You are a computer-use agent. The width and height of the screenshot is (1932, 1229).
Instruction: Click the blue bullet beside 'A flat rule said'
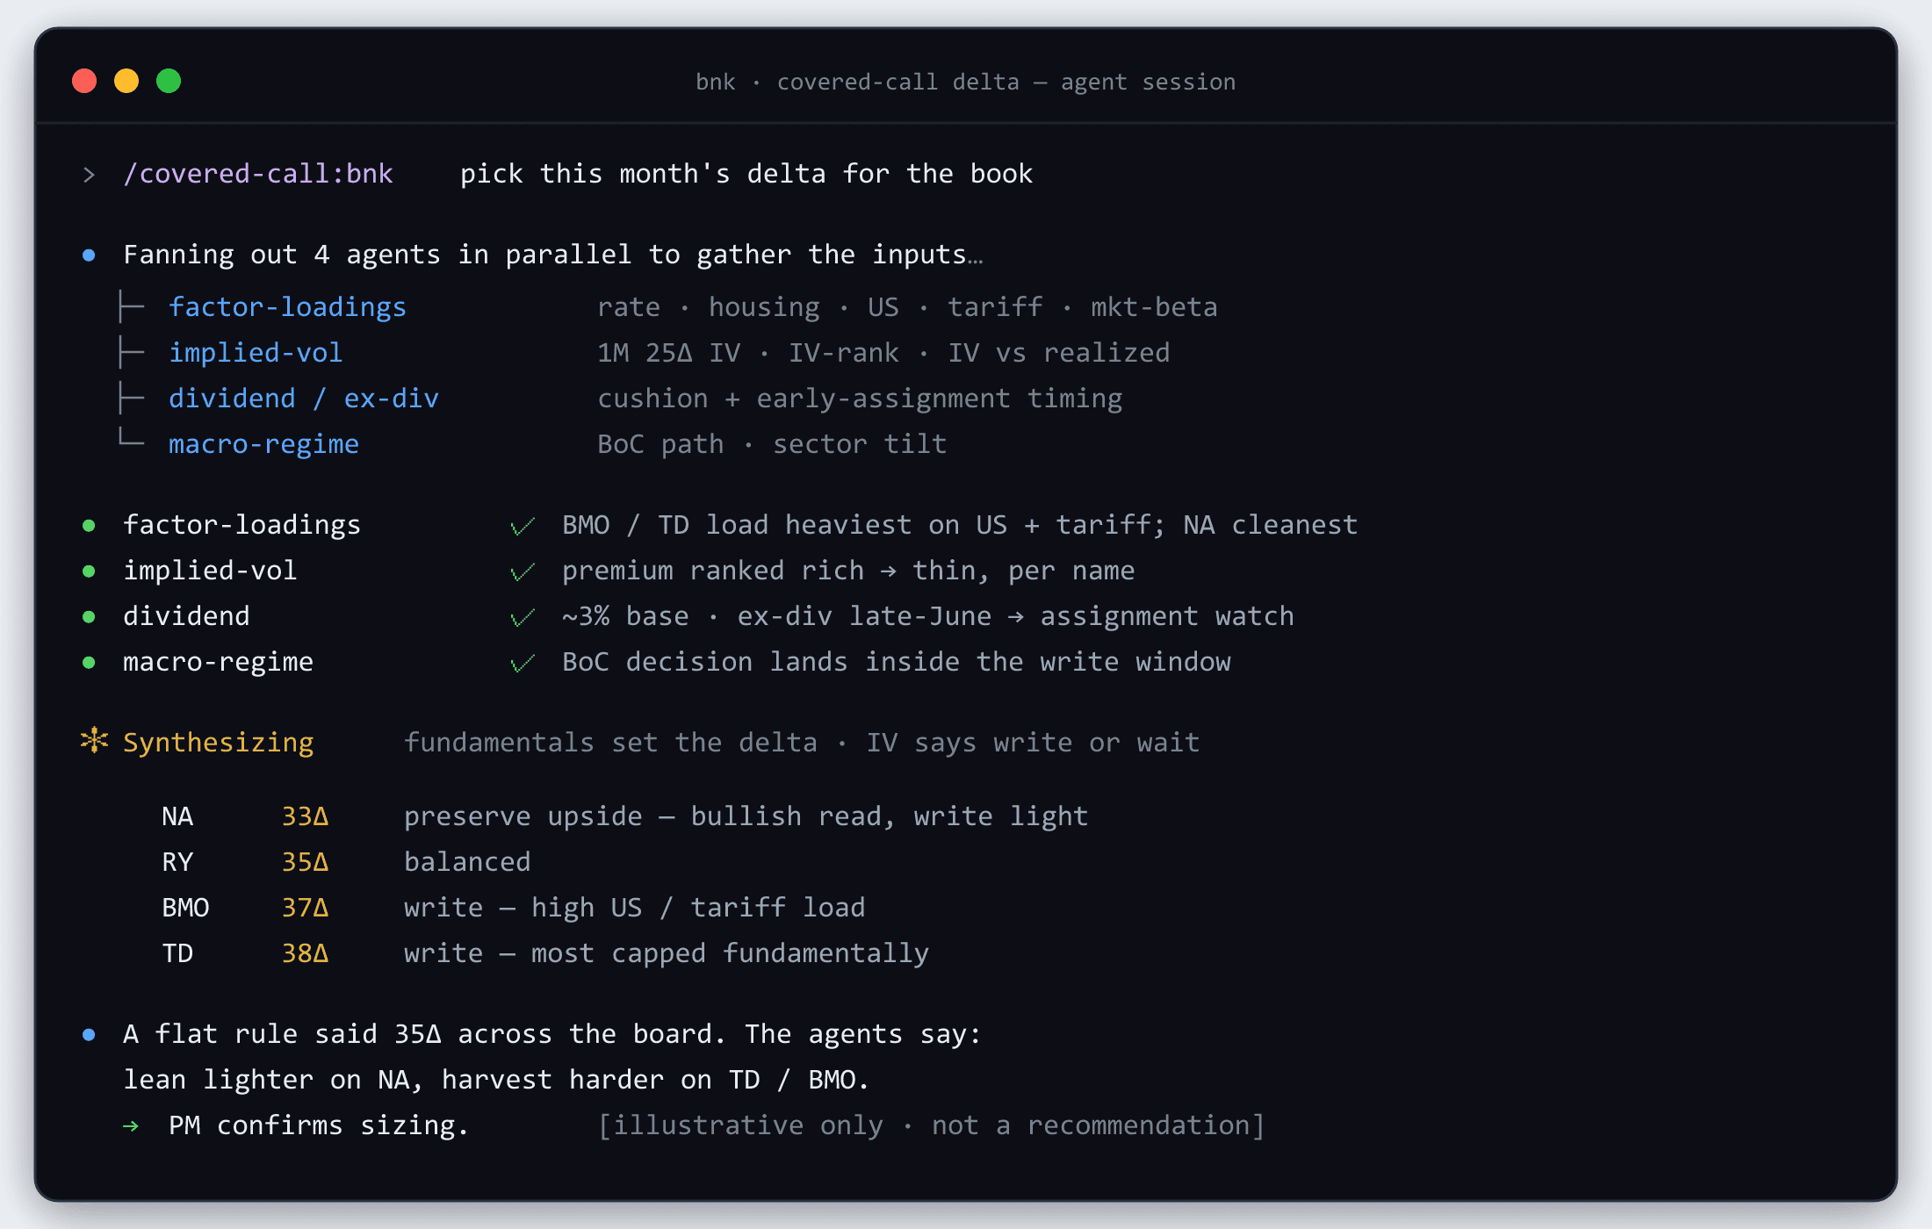(x=89, y=1035)
